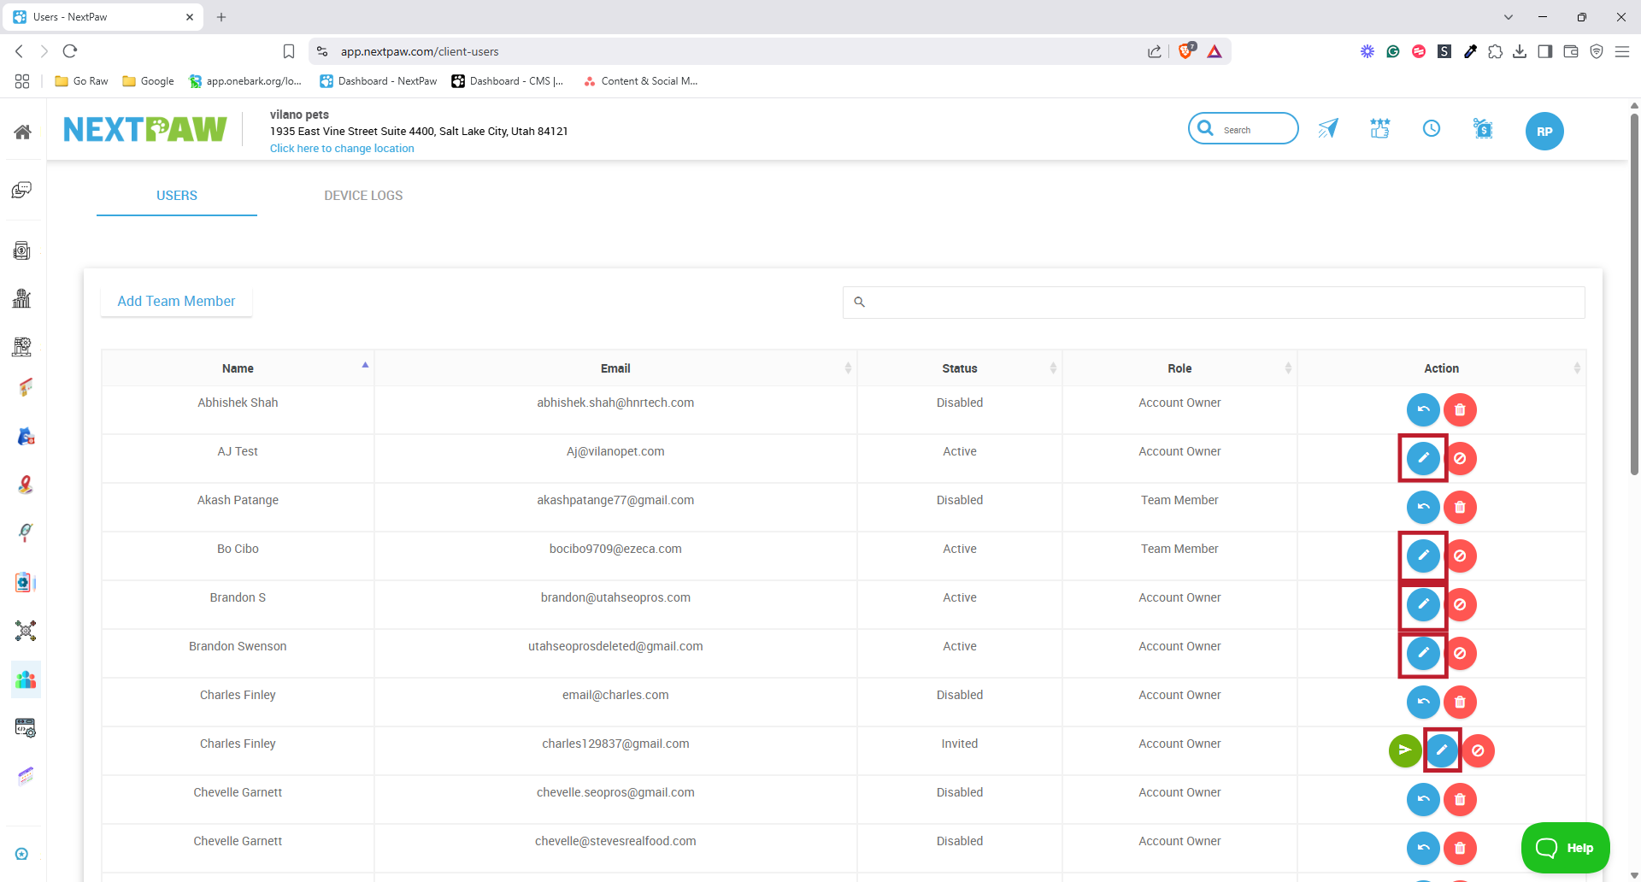Click the Add Team Member button
Viewport: 1641px width, 882px height.
[176, 301]
